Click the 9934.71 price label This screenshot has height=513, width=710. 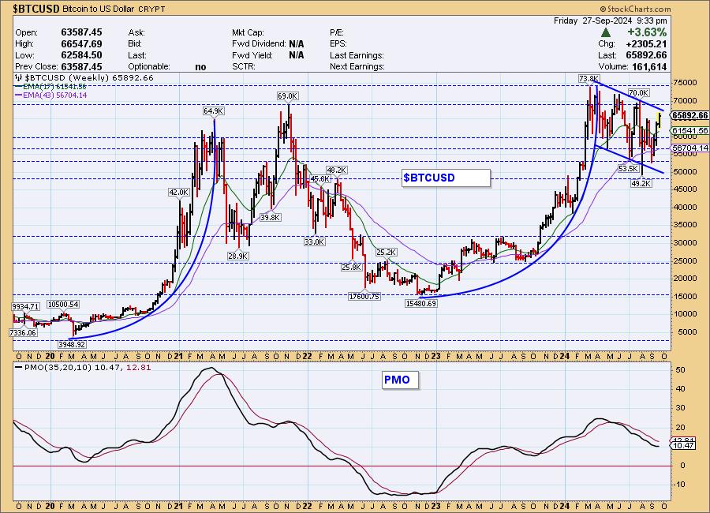click(26, 307)
